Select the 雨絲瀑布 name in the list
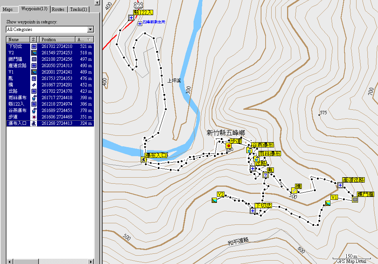The height and width of the screenshot is (264, 378). coord(17,98)
